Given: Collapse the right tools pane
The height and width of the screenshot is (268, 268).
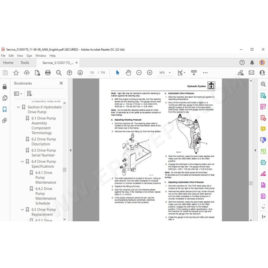Looking at the screenshot, I should (263, 217).
